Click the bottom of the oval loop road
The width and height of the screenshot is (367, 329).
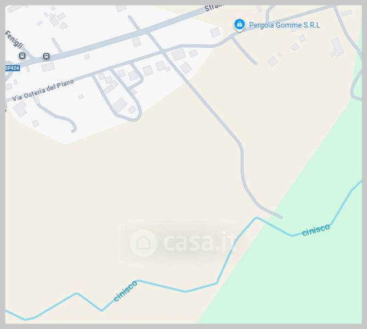pos(133,120)
